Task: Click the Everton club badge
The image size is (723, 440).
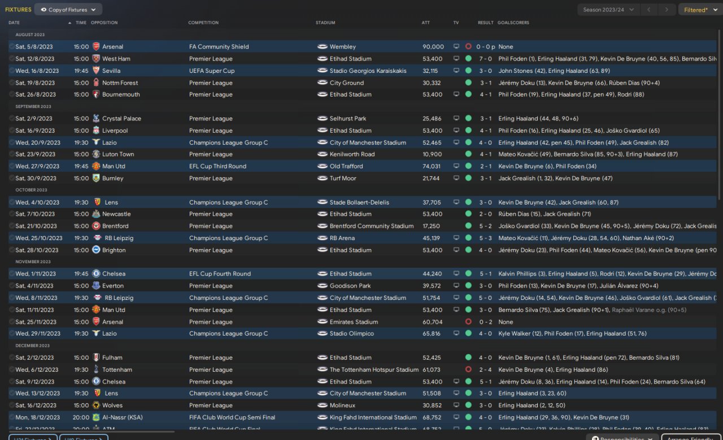Action: tap(96, 286)
